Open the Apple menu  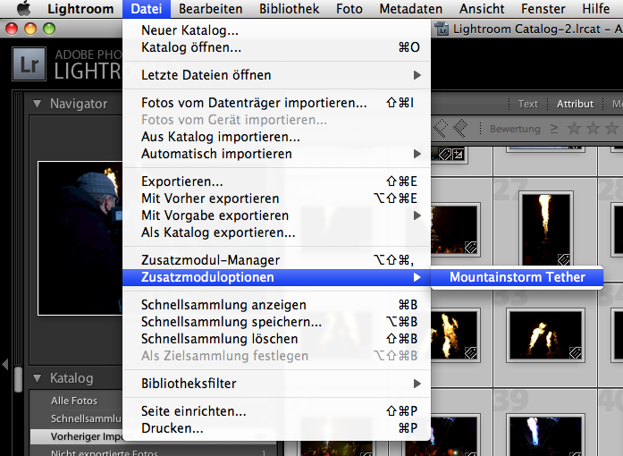tap(23, 8)
